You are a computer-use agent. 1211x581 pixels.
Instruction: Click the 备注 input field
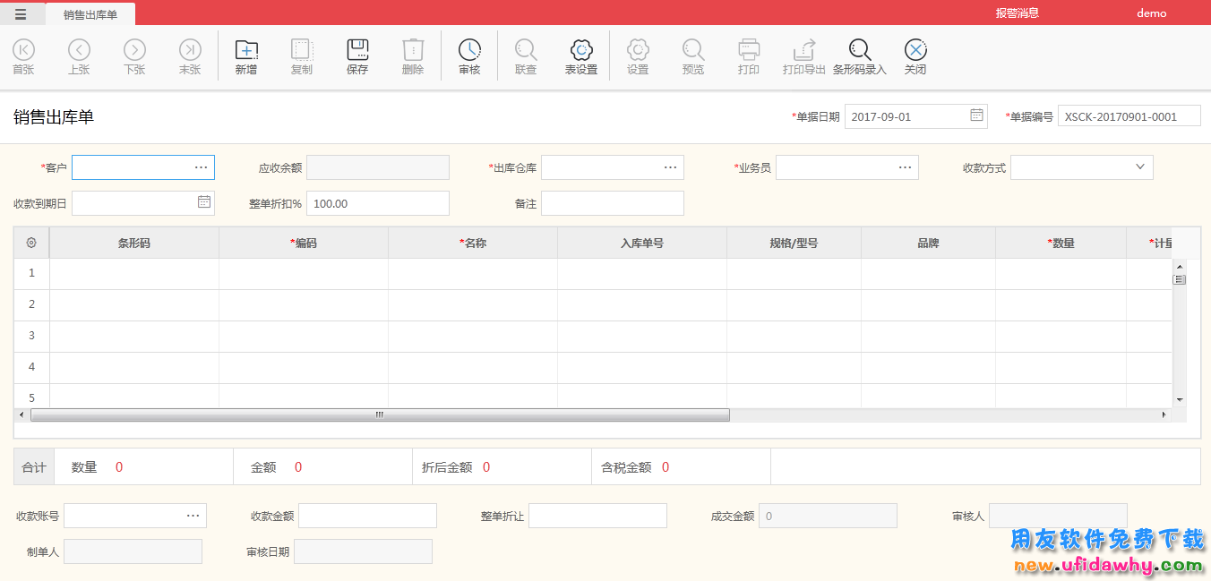point(612,203)
